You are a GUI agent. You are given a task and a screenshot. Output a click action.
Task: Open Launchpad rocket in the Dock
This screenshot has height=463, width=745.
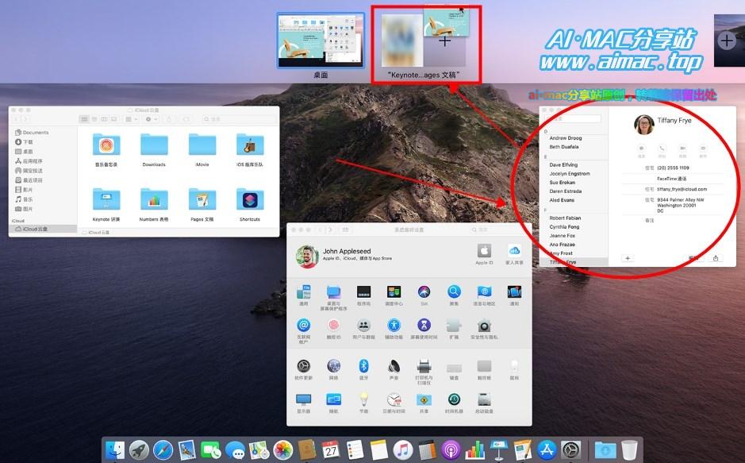pyautogui.click(x=139, y=449)
